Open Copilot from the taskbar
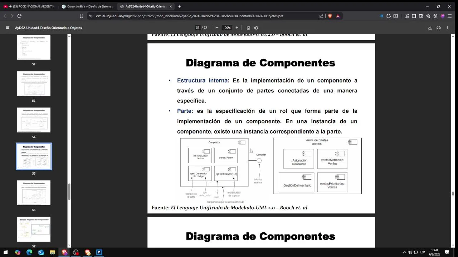 (18, 252)
